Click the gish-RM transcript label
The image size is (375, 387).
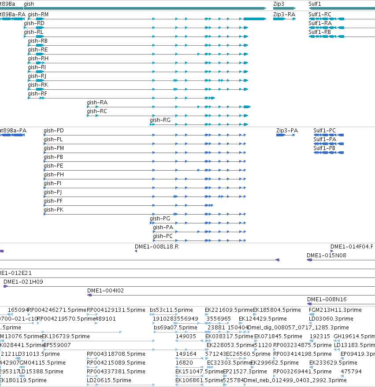pyautogui.click(x=38, y=15)
